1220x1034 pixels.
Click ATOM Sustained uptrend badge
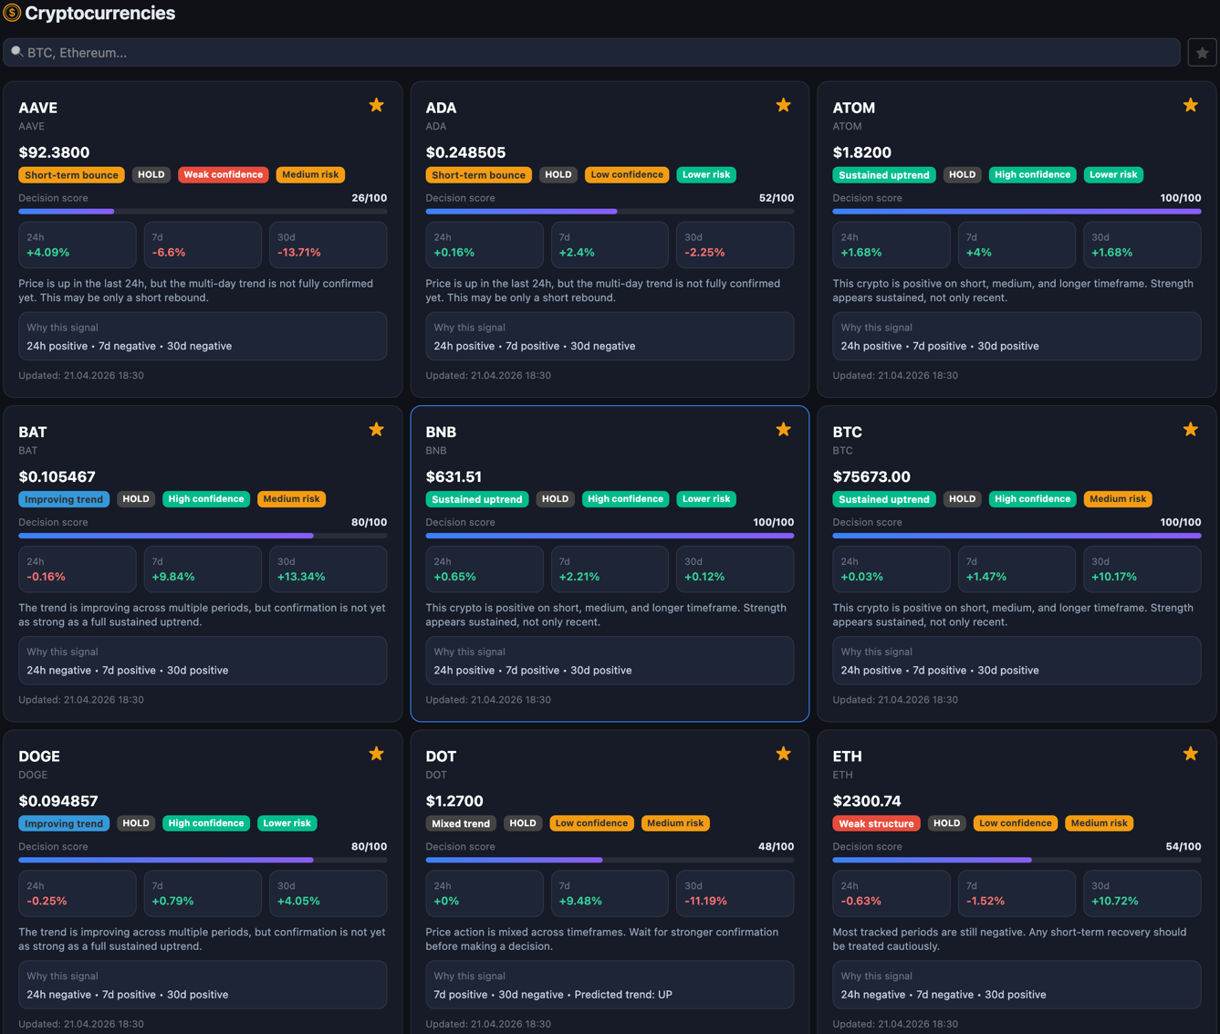(x=884, y=174)
